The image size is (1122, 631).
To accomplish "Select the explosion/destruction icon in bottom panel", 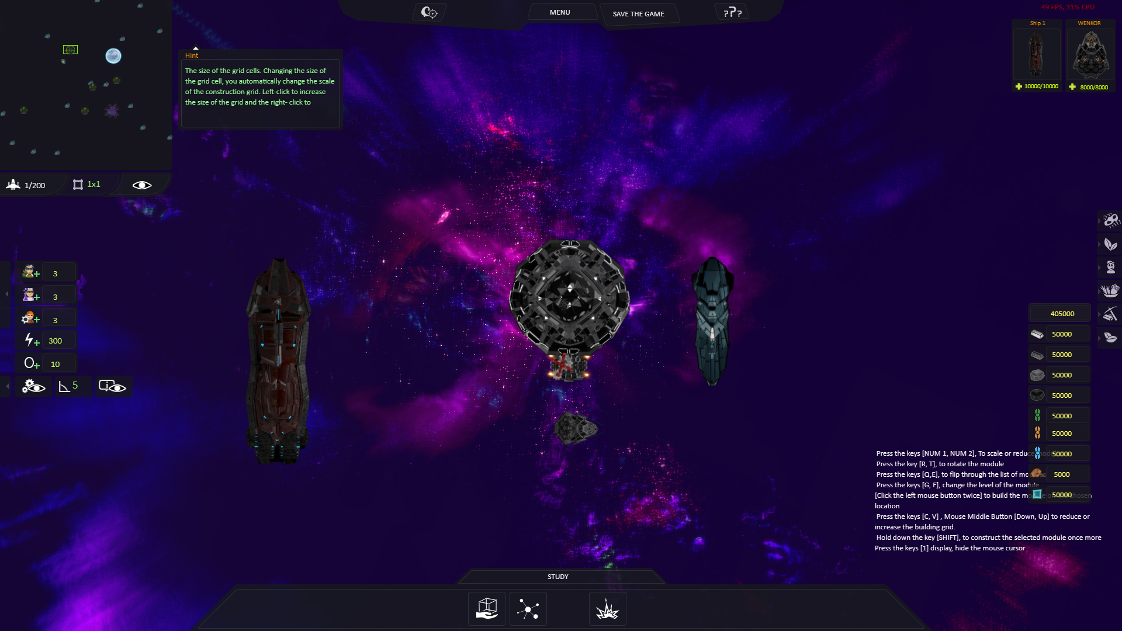I will point(607,608).
